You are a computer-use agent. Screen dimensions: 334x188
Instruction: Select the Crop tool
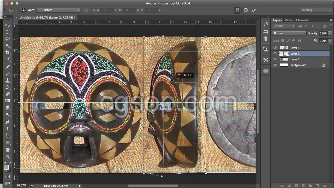(8, 52)
